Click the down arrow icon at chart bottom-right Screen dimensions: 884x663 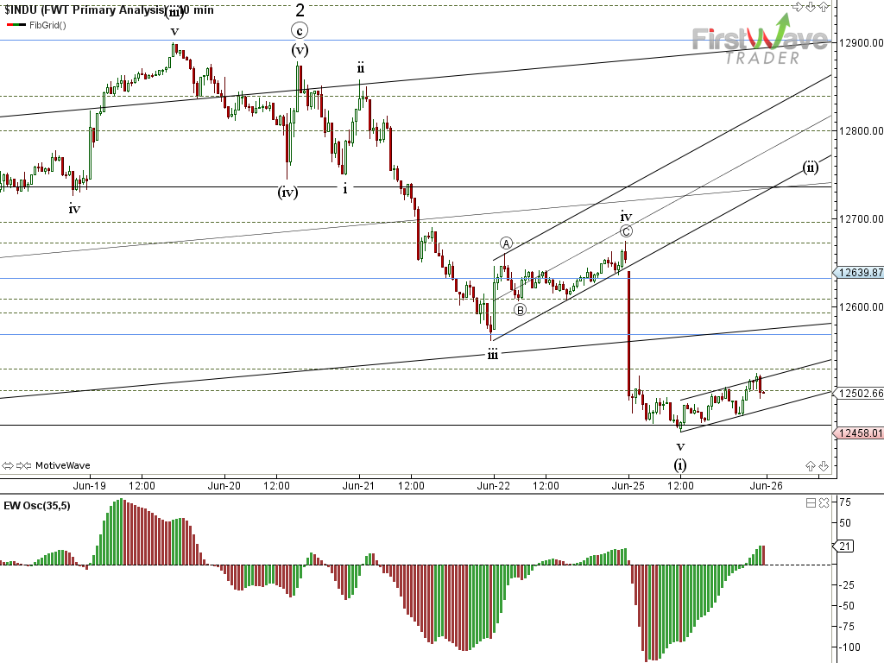[824, 466]
